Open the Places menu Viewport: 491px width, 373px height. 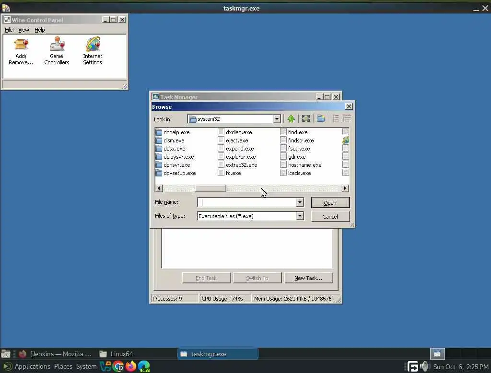click(63, 366)
